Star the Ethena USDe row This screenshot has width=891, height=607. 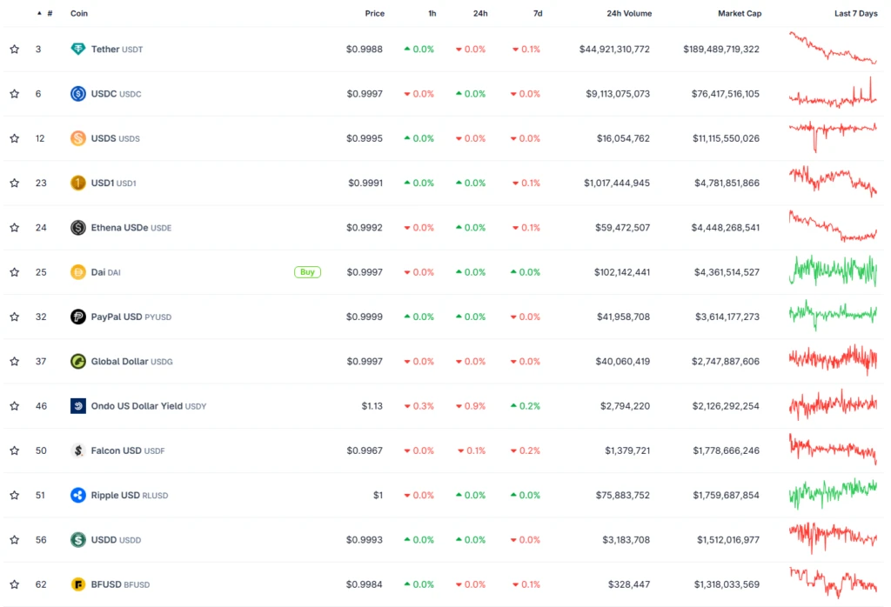pyautogui.click(x=14, y=227)
